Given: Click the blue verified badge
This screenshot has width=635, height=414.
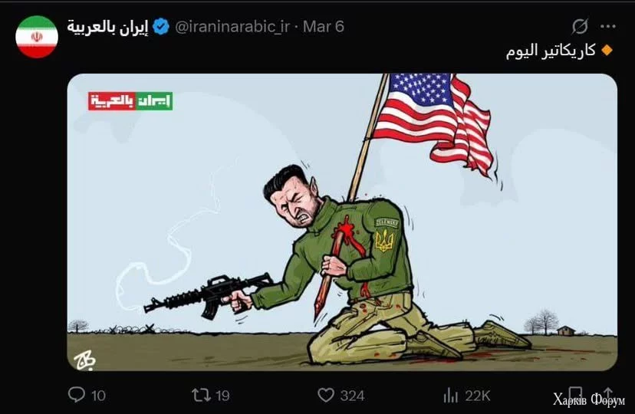Looking at the screenshot, I should coord(162,27).
